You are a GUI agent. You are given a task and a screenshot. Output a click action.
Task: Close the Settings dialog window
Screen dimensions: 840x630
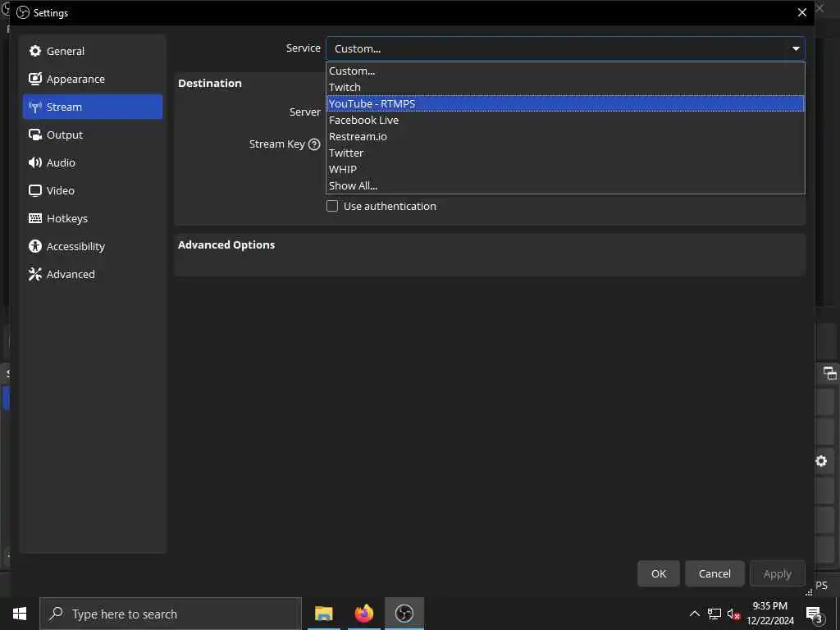tap(802, 12)
